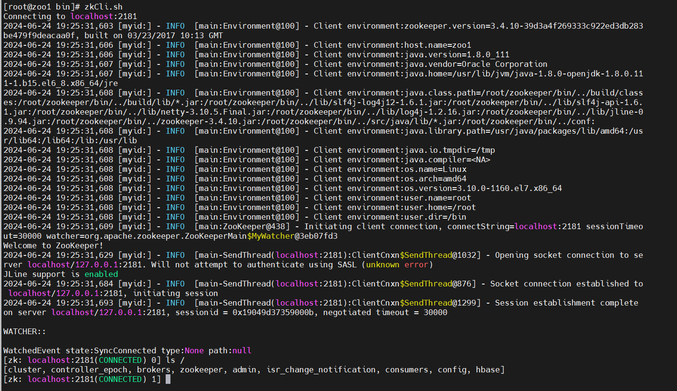This screenshot has height=391, width=677.
Task: Click the "Connecting to localhost:2181" line
Action: point(70,16)
